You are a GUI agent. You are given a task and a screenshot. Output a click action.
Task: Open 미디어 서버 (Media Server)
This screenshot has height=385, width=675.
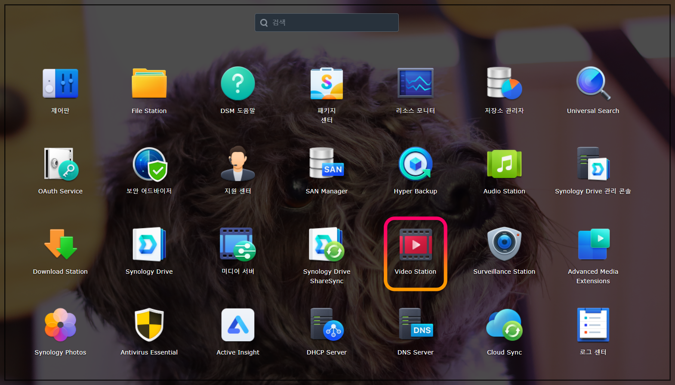(238, 244)
